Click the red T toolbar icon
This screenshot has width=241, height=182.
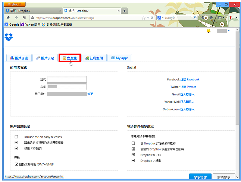click(231, 18)
